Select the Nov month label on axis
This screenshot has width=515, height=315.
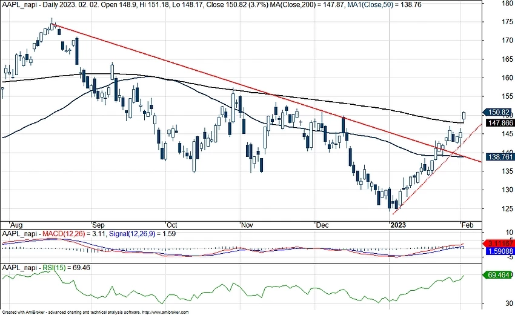point(247,225)
